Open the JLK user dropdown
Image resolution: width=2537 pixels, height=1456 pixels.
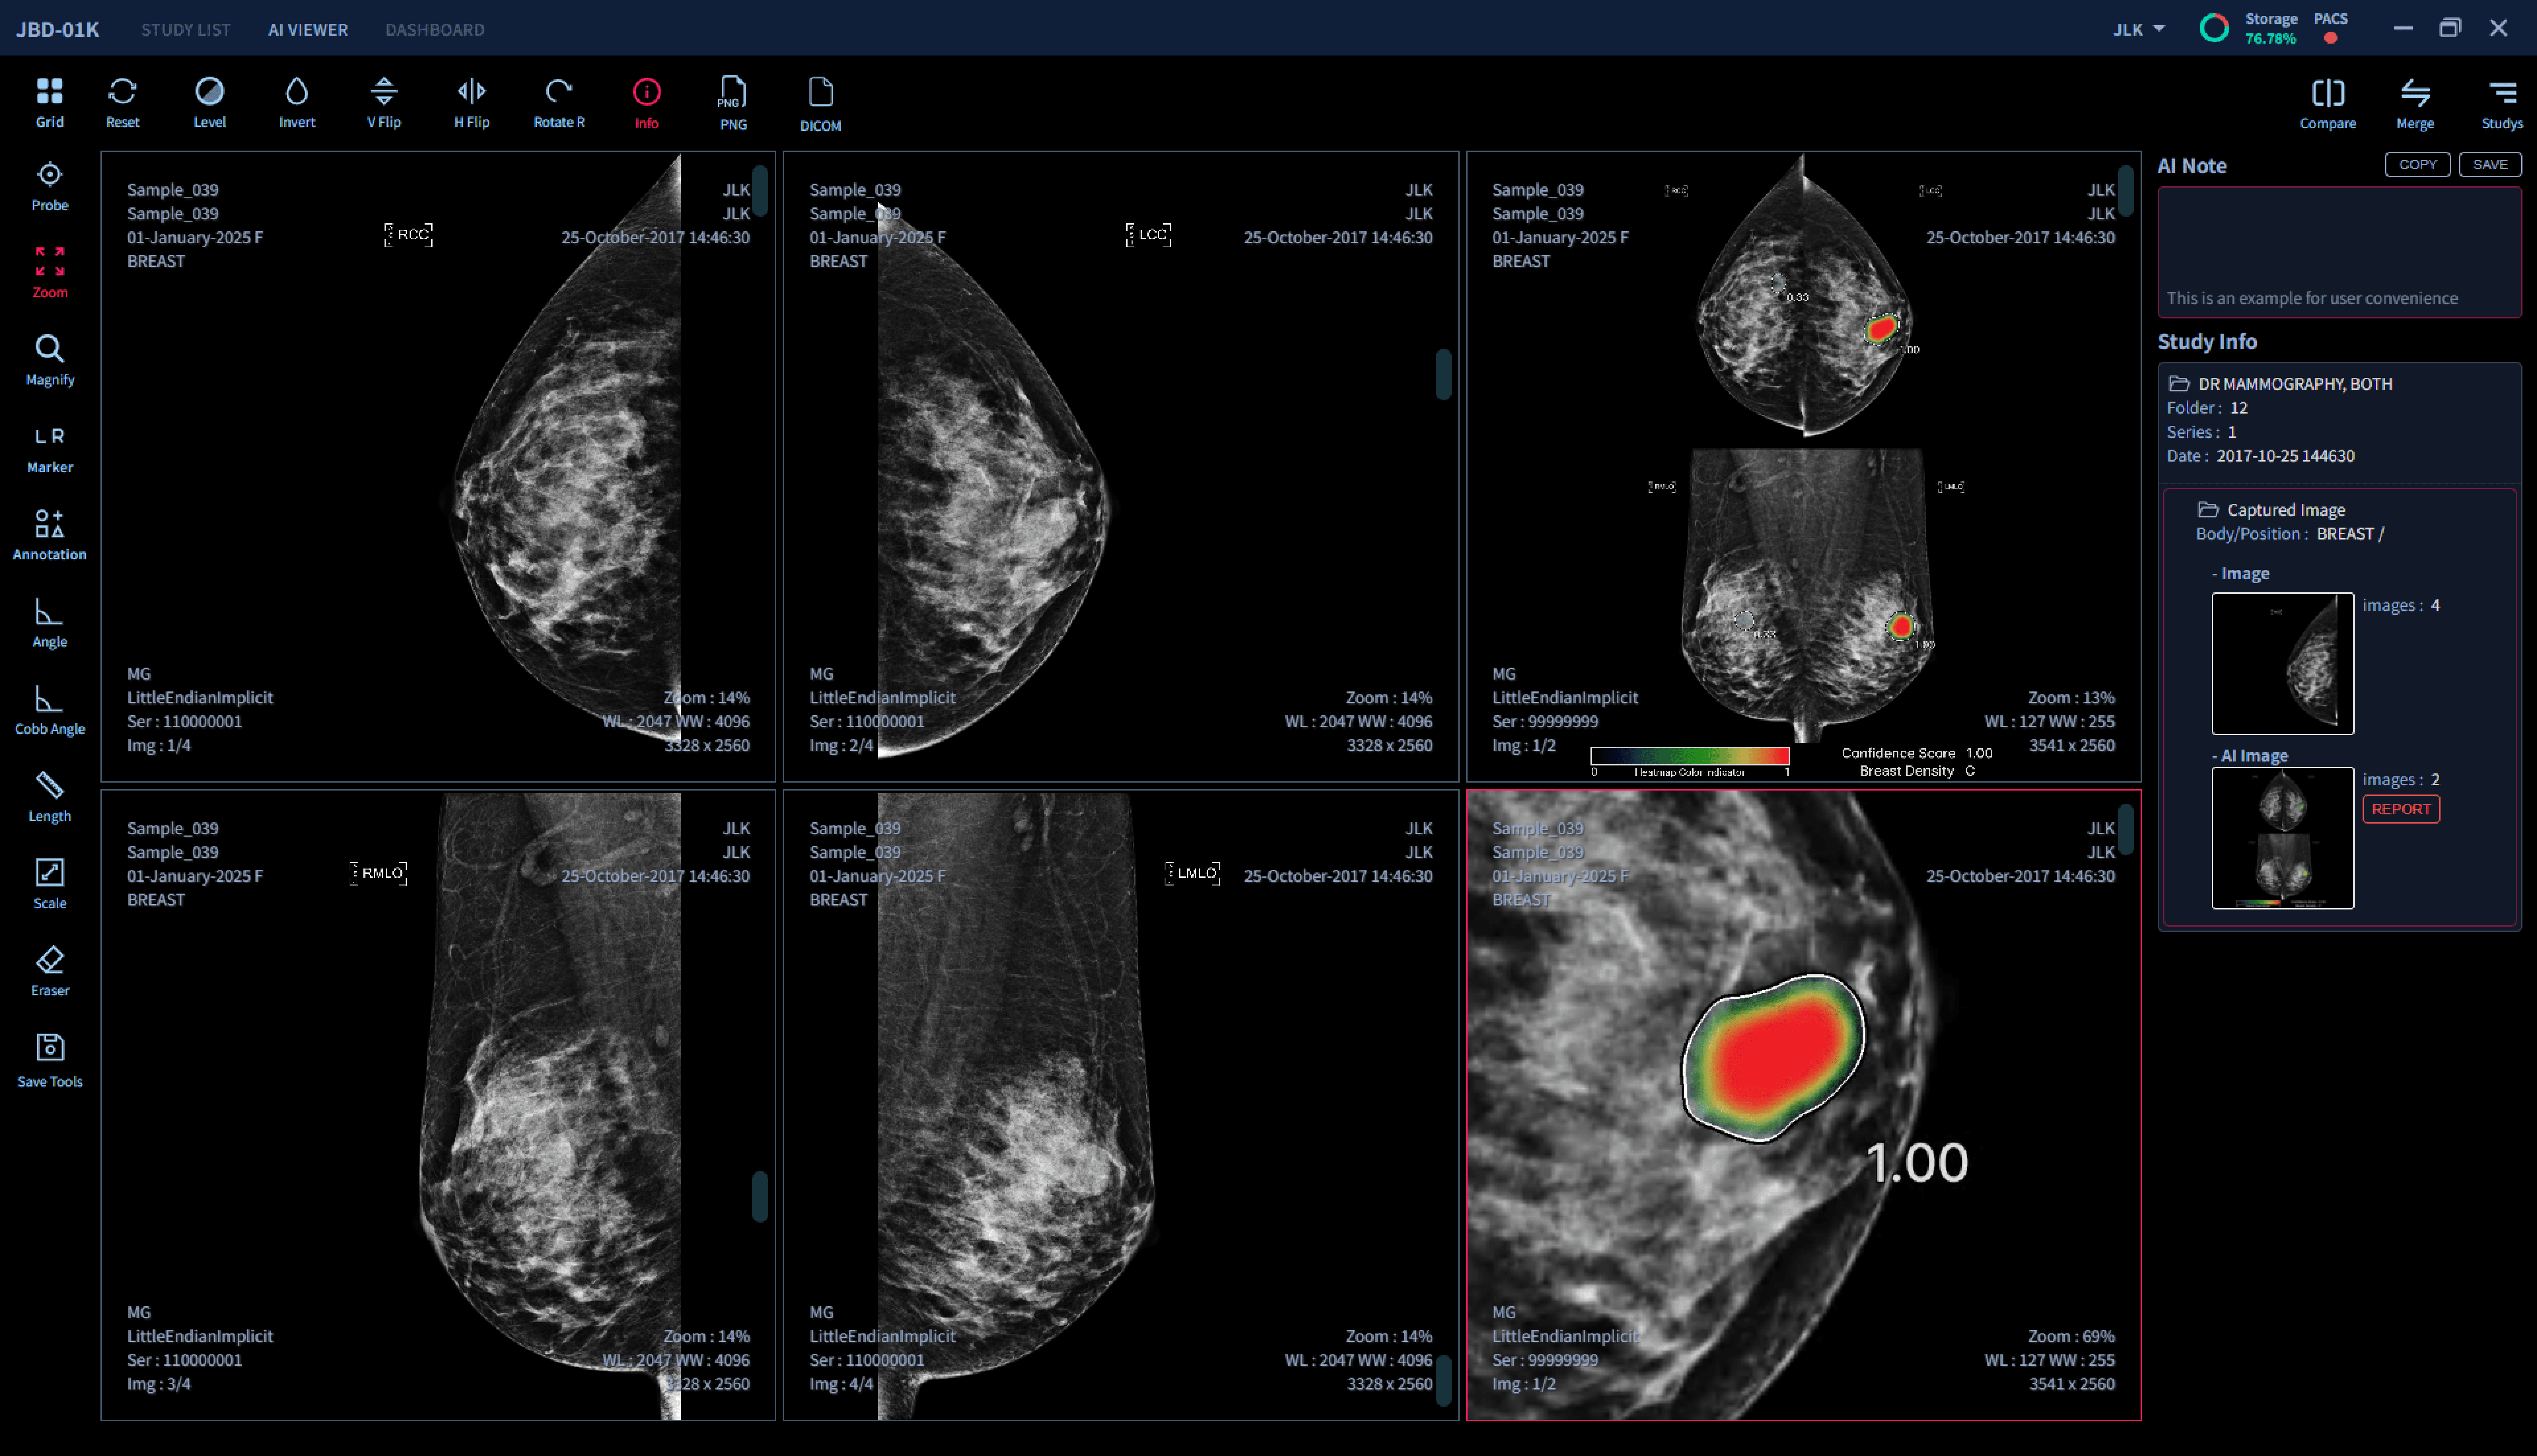click(x=2138, y=29)
